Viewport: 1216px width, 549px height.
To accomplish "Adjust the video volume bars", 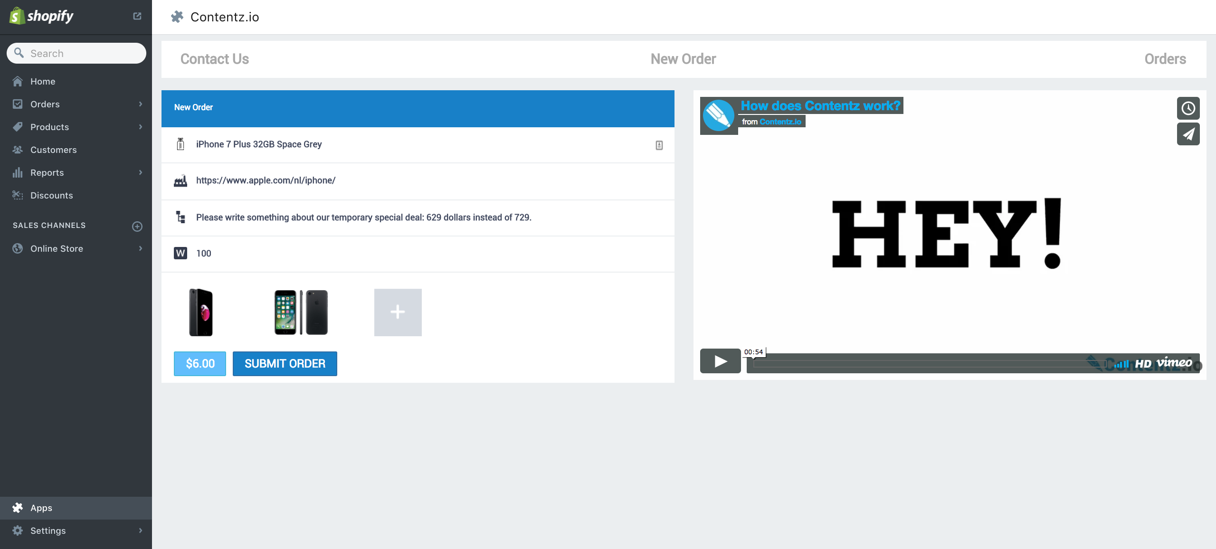I will [x=1121, y=364].
